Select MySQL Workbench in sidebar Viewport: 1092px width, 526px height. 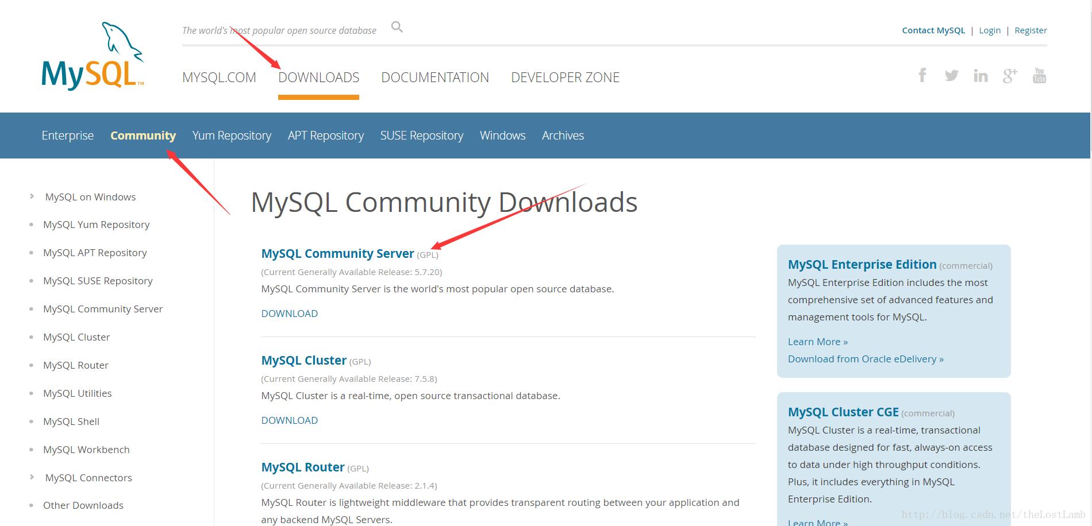point(86,449)
